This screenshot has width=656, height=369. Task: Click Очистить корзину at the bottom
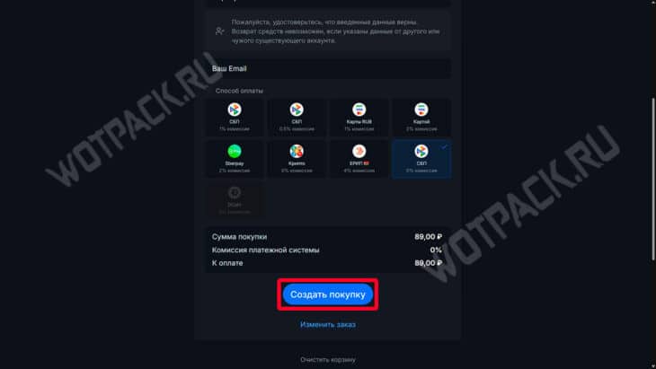coord(328,359)
